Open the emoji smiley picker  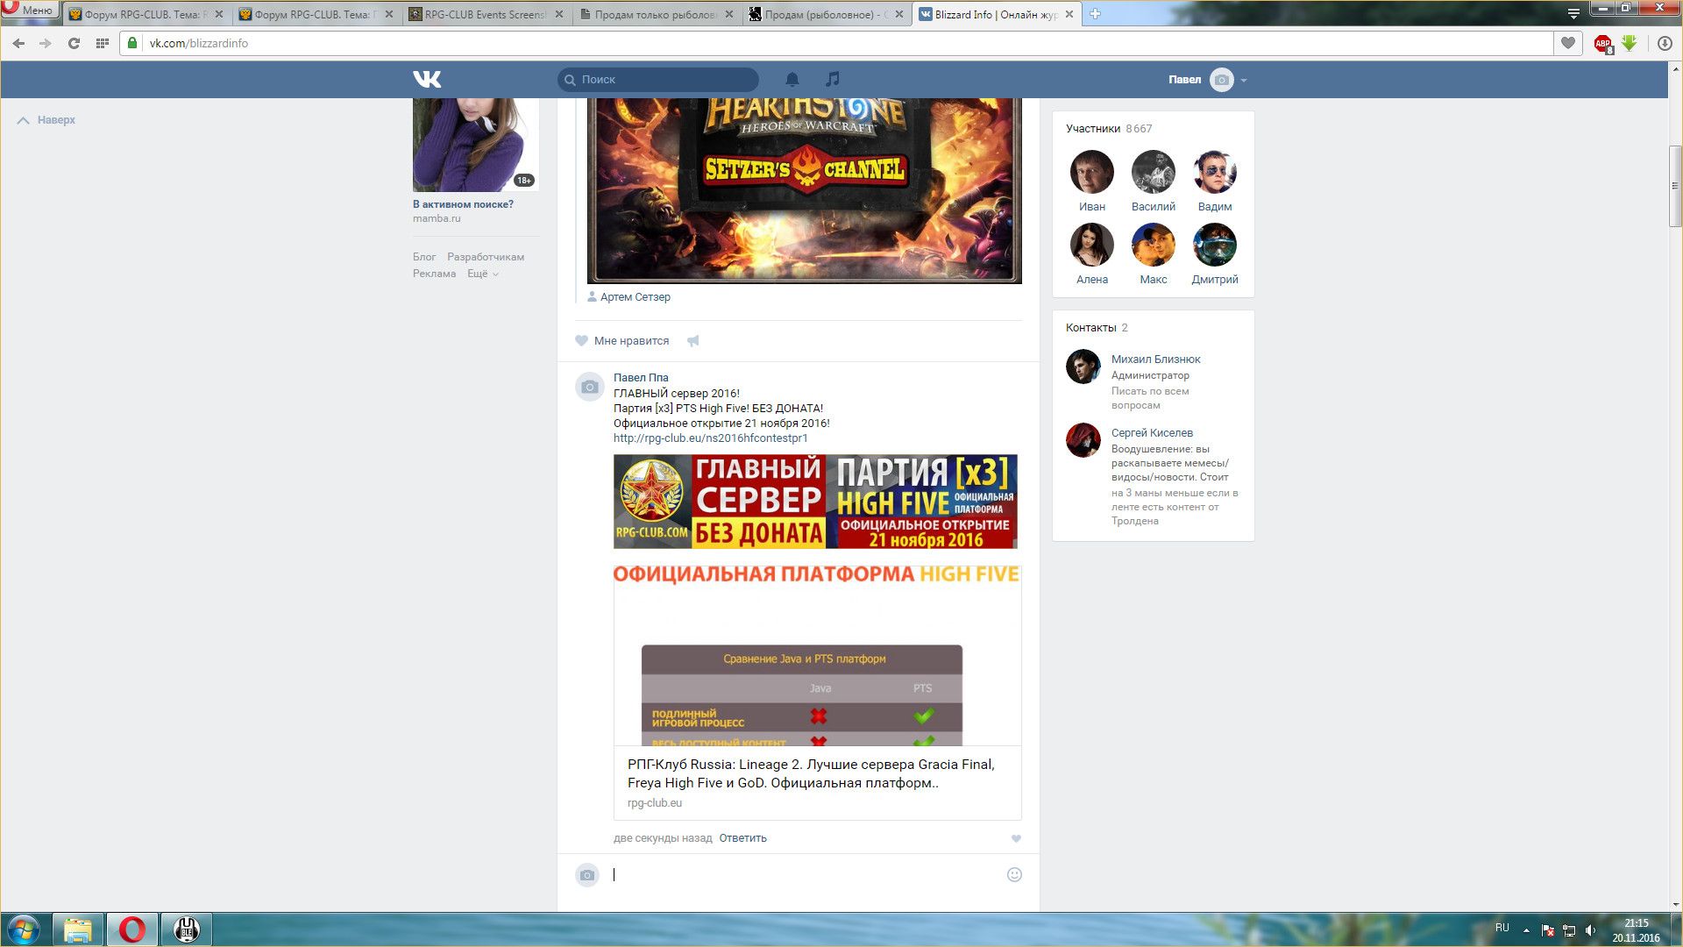click(x=1014, y=874)
